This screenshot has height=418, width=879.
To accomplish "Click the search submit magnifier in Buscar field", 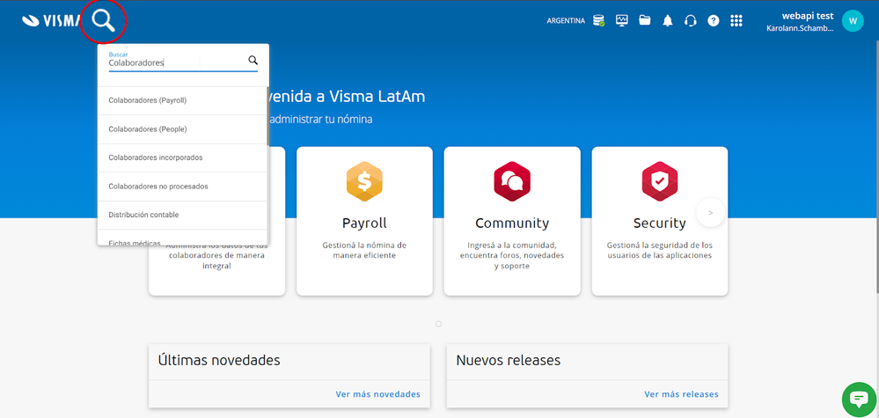I will (253, 60).
